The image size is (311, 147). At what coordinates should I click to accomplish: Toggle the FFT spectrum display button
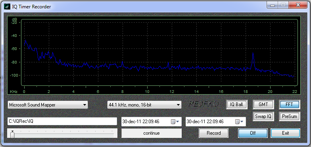(x=290, y=104)
